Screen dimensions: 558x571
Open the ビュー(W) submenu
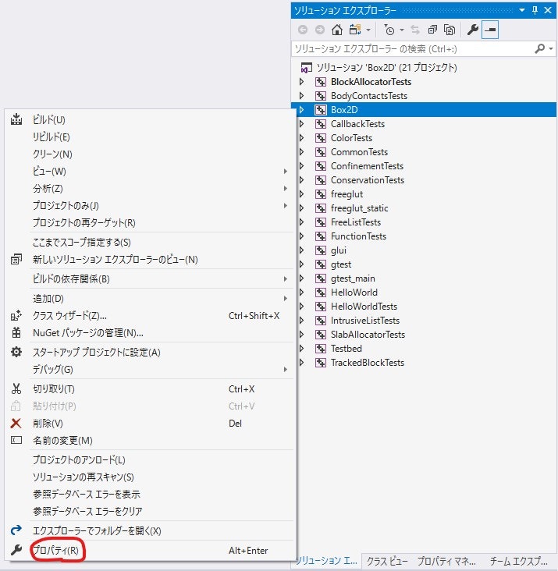(149, 171)
